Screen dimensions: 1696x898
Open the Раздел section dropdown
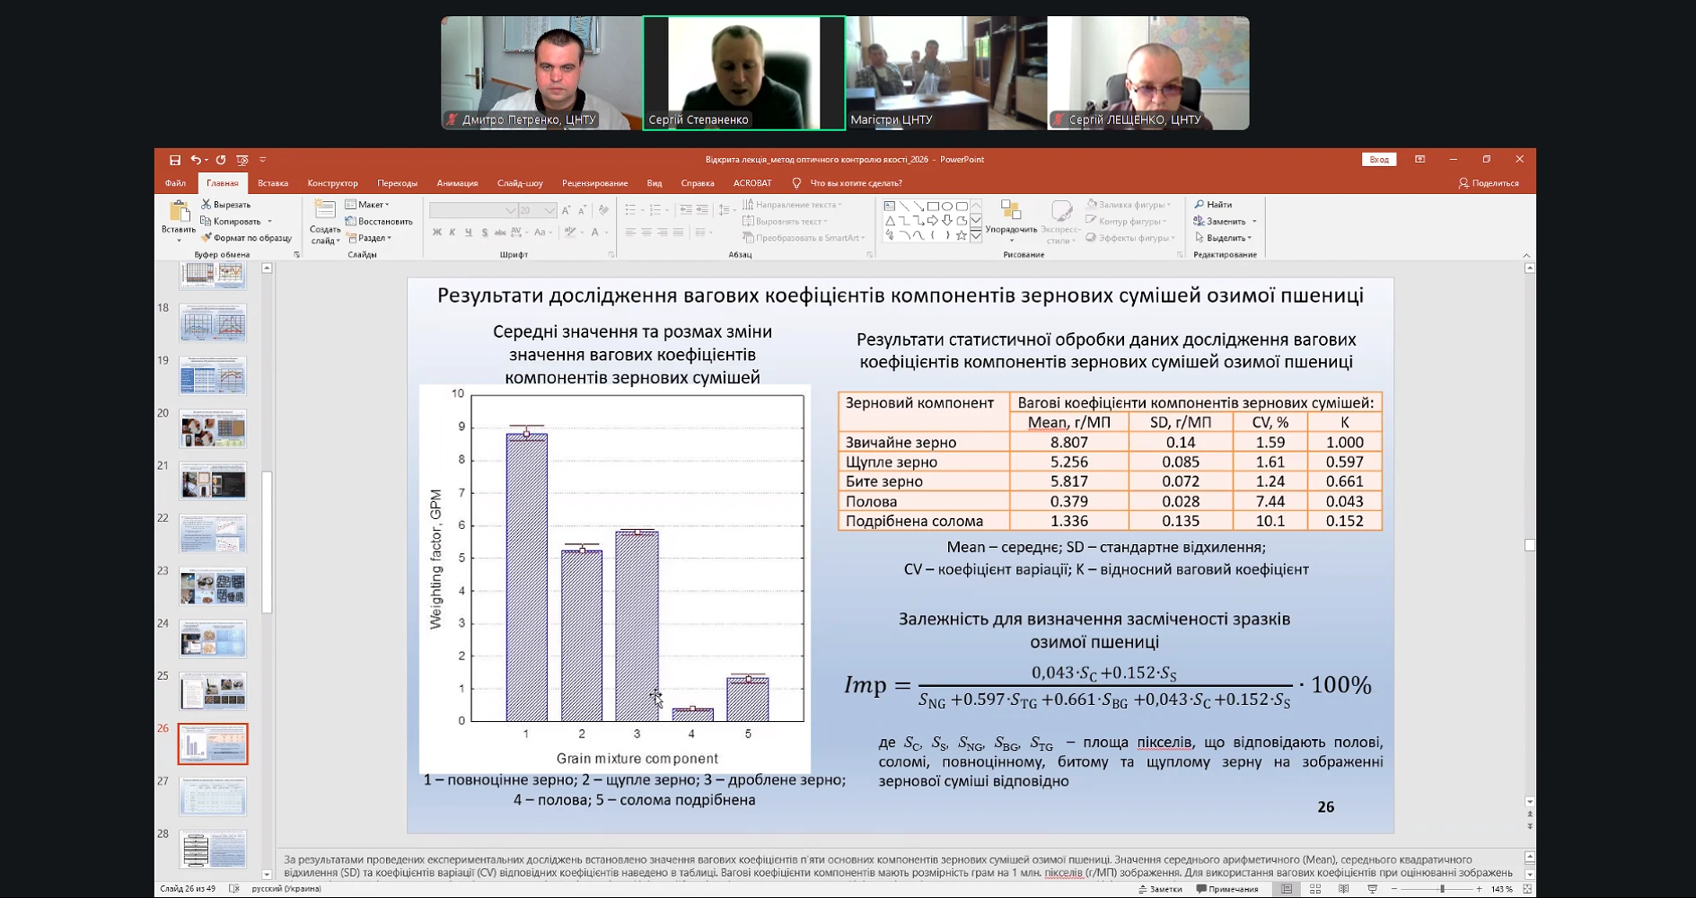click(369, 238)
